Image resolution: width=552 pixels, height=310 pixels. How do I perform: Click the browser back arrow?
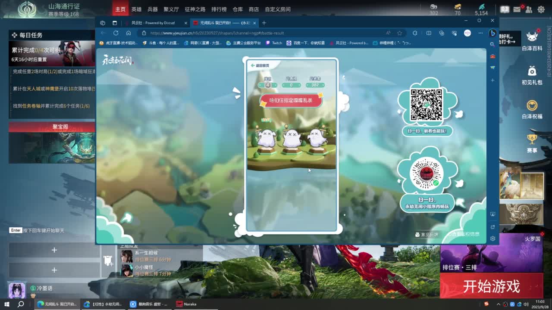click(103, 33)
